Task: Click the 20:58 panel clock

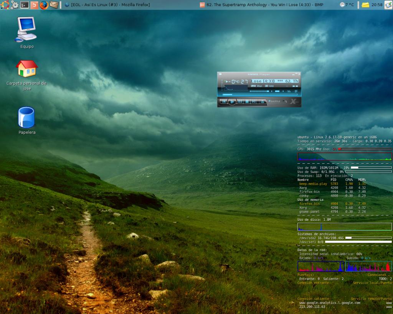Action: (377, 5)
